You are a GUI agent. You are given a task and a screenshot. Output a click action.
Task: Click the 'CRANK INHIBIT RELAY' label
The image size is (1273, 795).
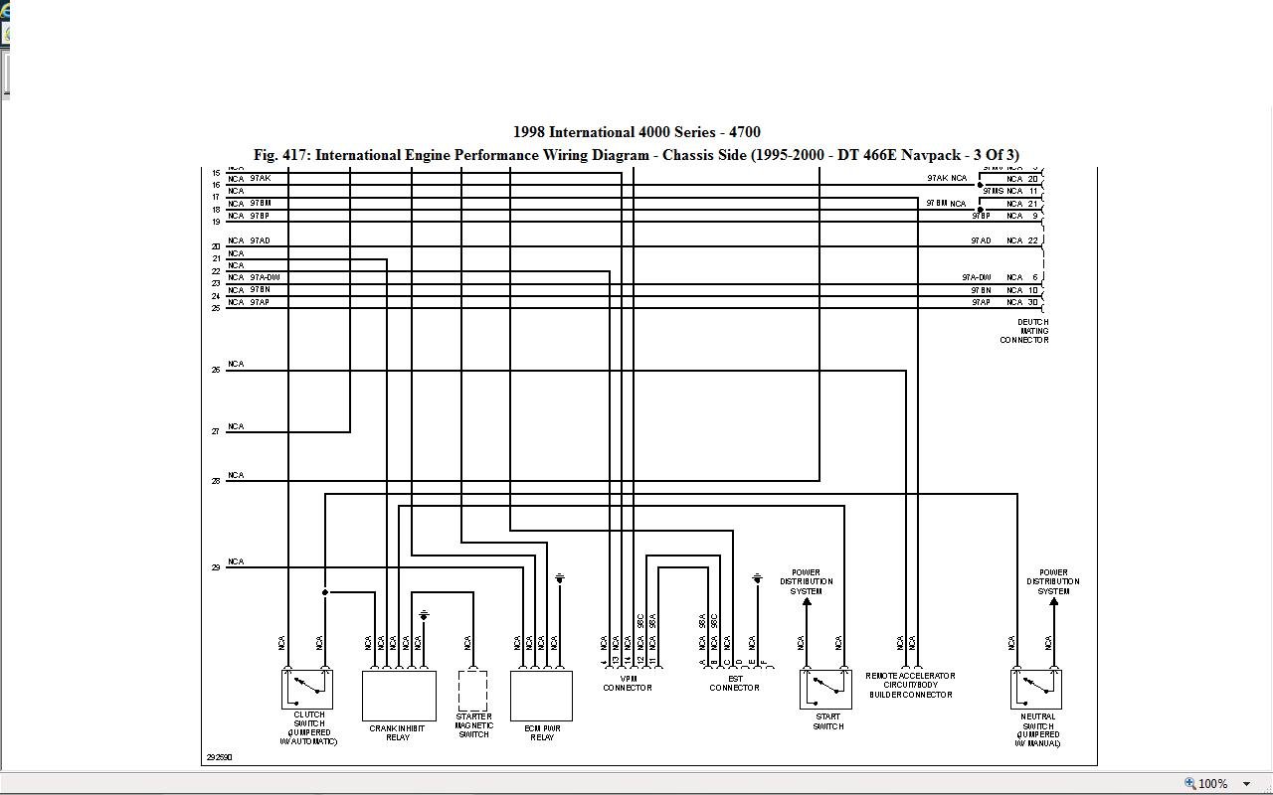point(397,732)
